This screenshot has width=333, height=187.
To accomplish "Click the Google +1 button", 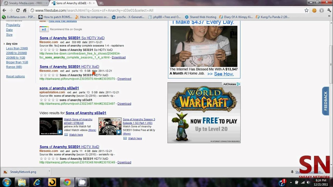I will pyautogui.click(x=44, y=29).
